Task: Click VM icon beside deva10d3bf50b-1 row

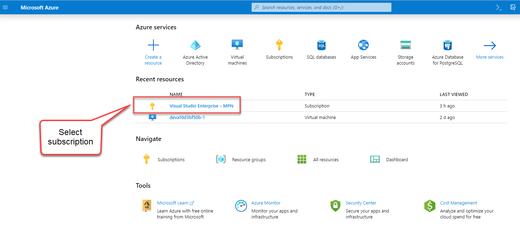Action: (152, 118)
